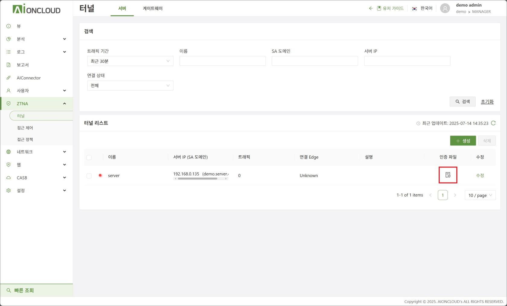
Task: Open the 10 / page size dropdown
Action: 480,195
